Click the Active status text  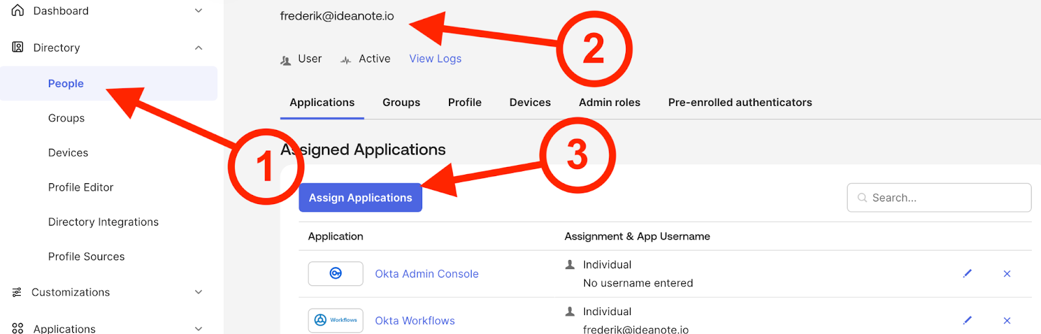(375, 58)
